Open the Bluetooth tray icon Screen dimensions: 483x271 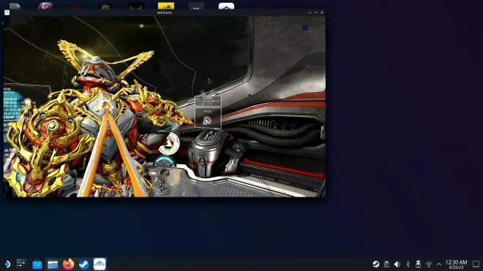(408, 264)
